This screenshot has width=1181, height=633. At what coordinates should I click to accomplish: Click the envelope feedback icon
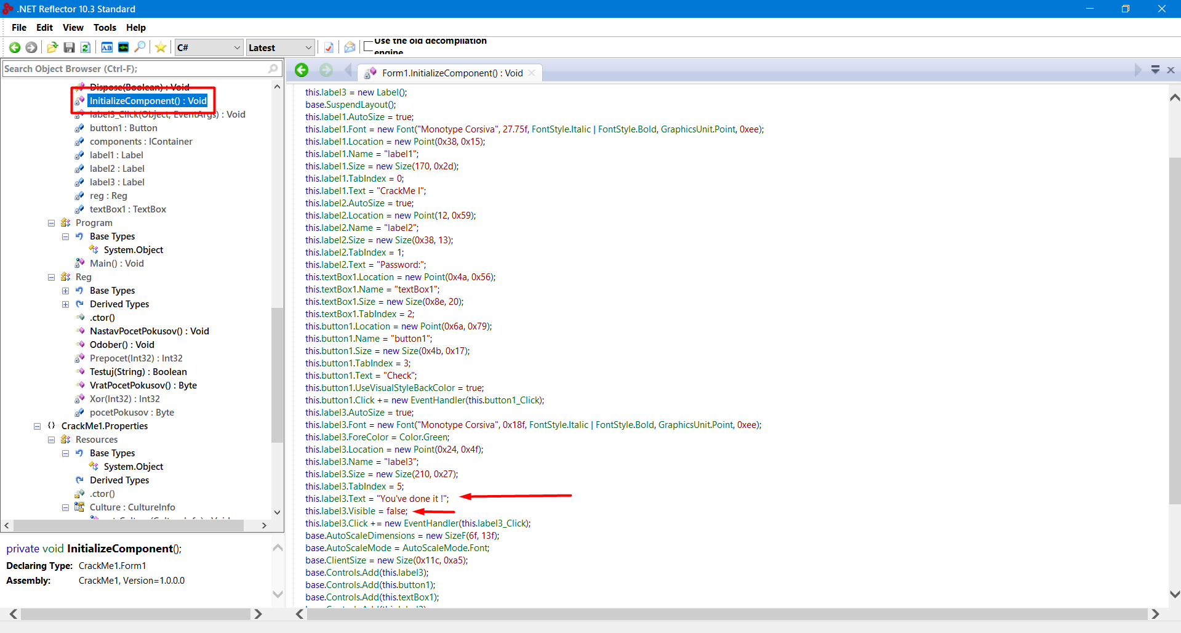click(x=350, y=47)
